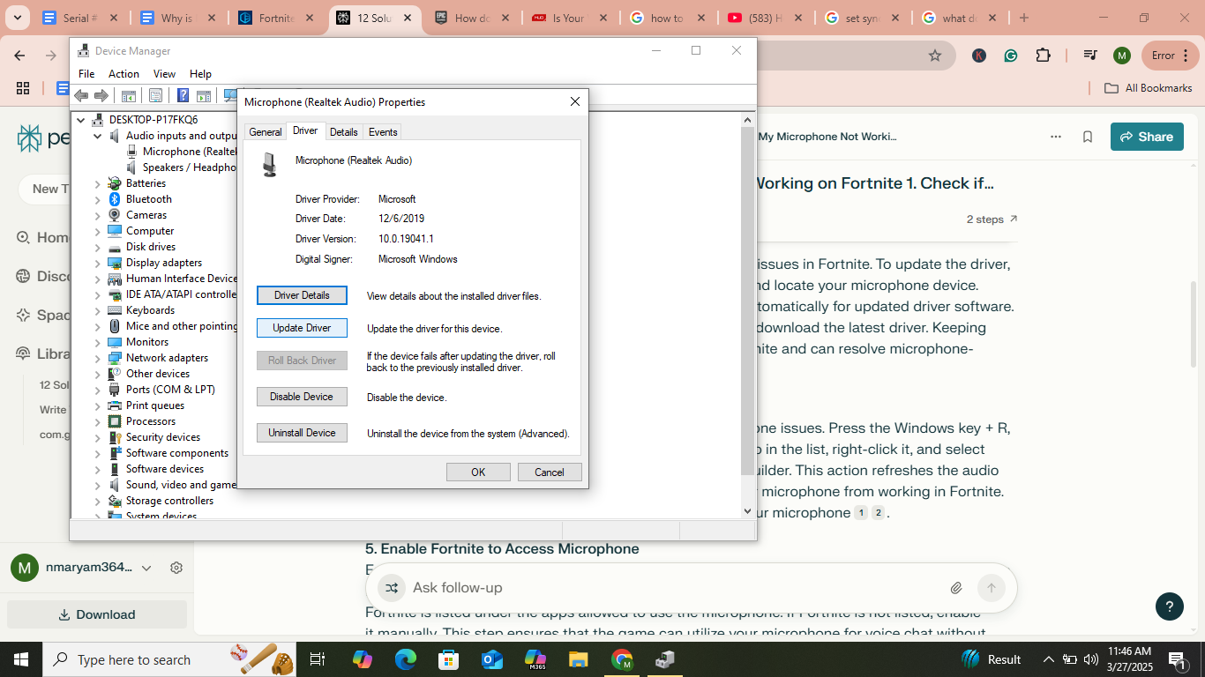Viewport: 1205px width, 677px height.
Task: Click attach file paperclip in follow-up box
Action: (x=956, y=588)
